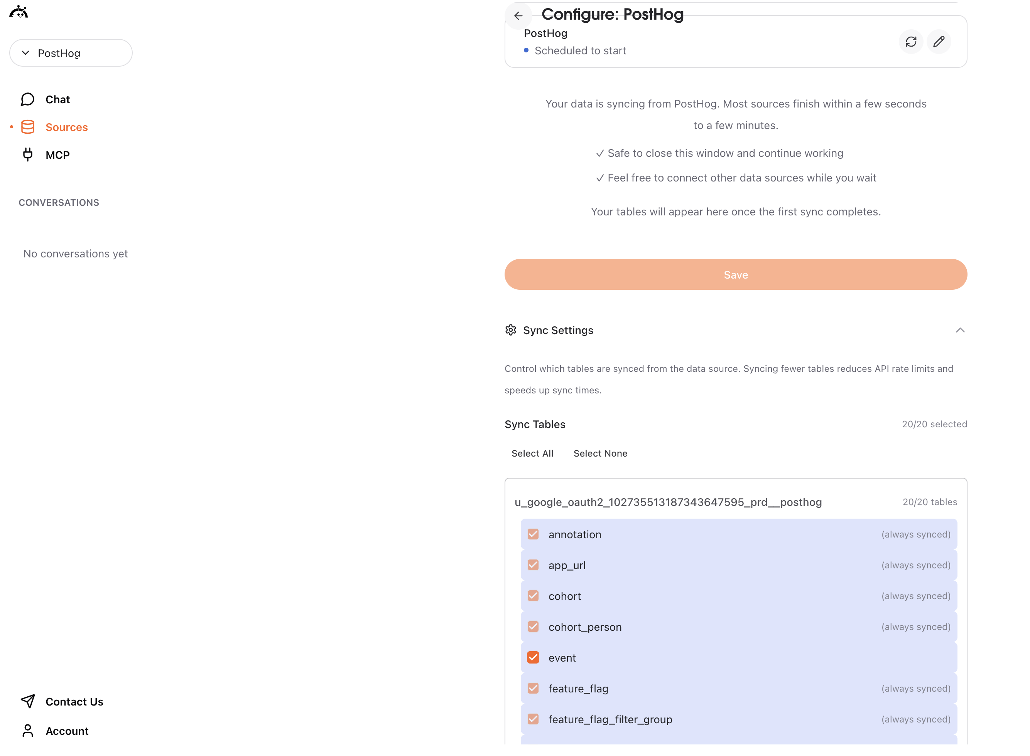Click the bee app logo
The height and width of the screenshot is (756, 1030).
(19, 12)
